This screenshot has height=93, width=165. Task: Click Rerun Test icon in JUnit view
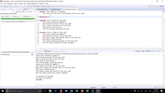pyautogui.click(x=24, y=12)
